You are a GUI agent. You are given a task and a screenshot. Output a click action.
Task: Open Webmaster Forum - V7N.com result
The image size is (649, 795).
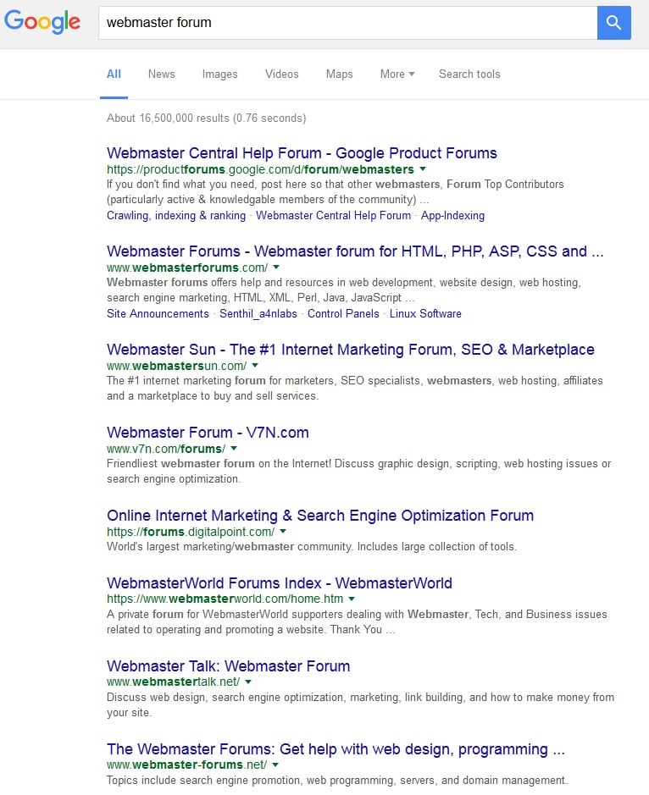208,433
